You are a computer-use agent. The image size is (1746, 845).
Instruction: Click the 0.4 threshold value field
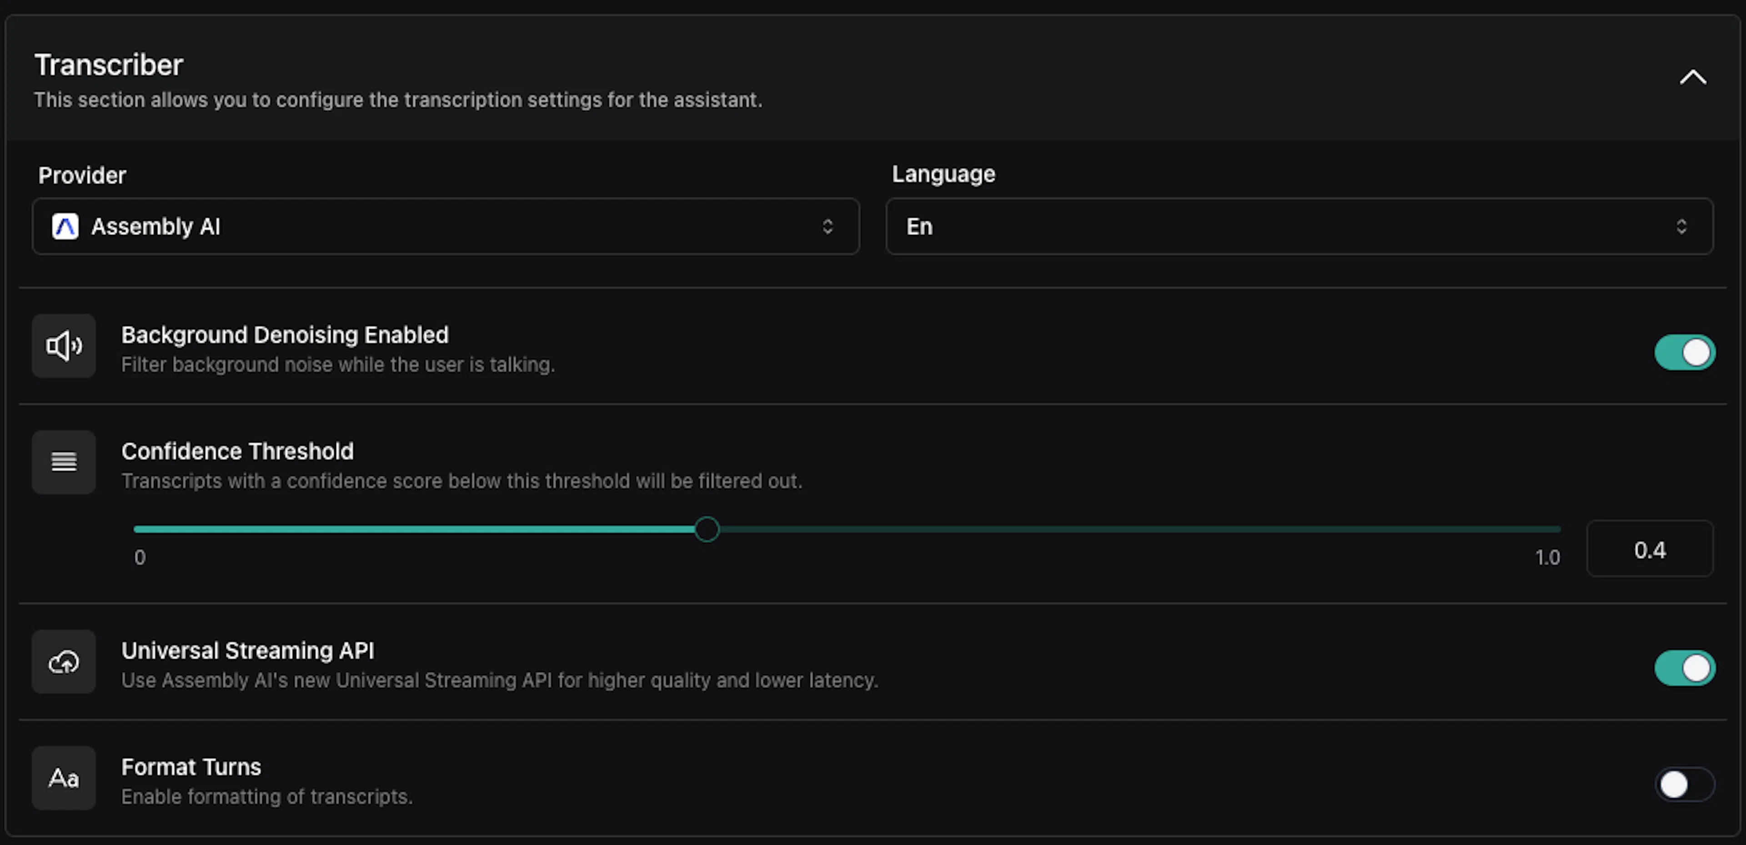click(x=1650, y=549)
